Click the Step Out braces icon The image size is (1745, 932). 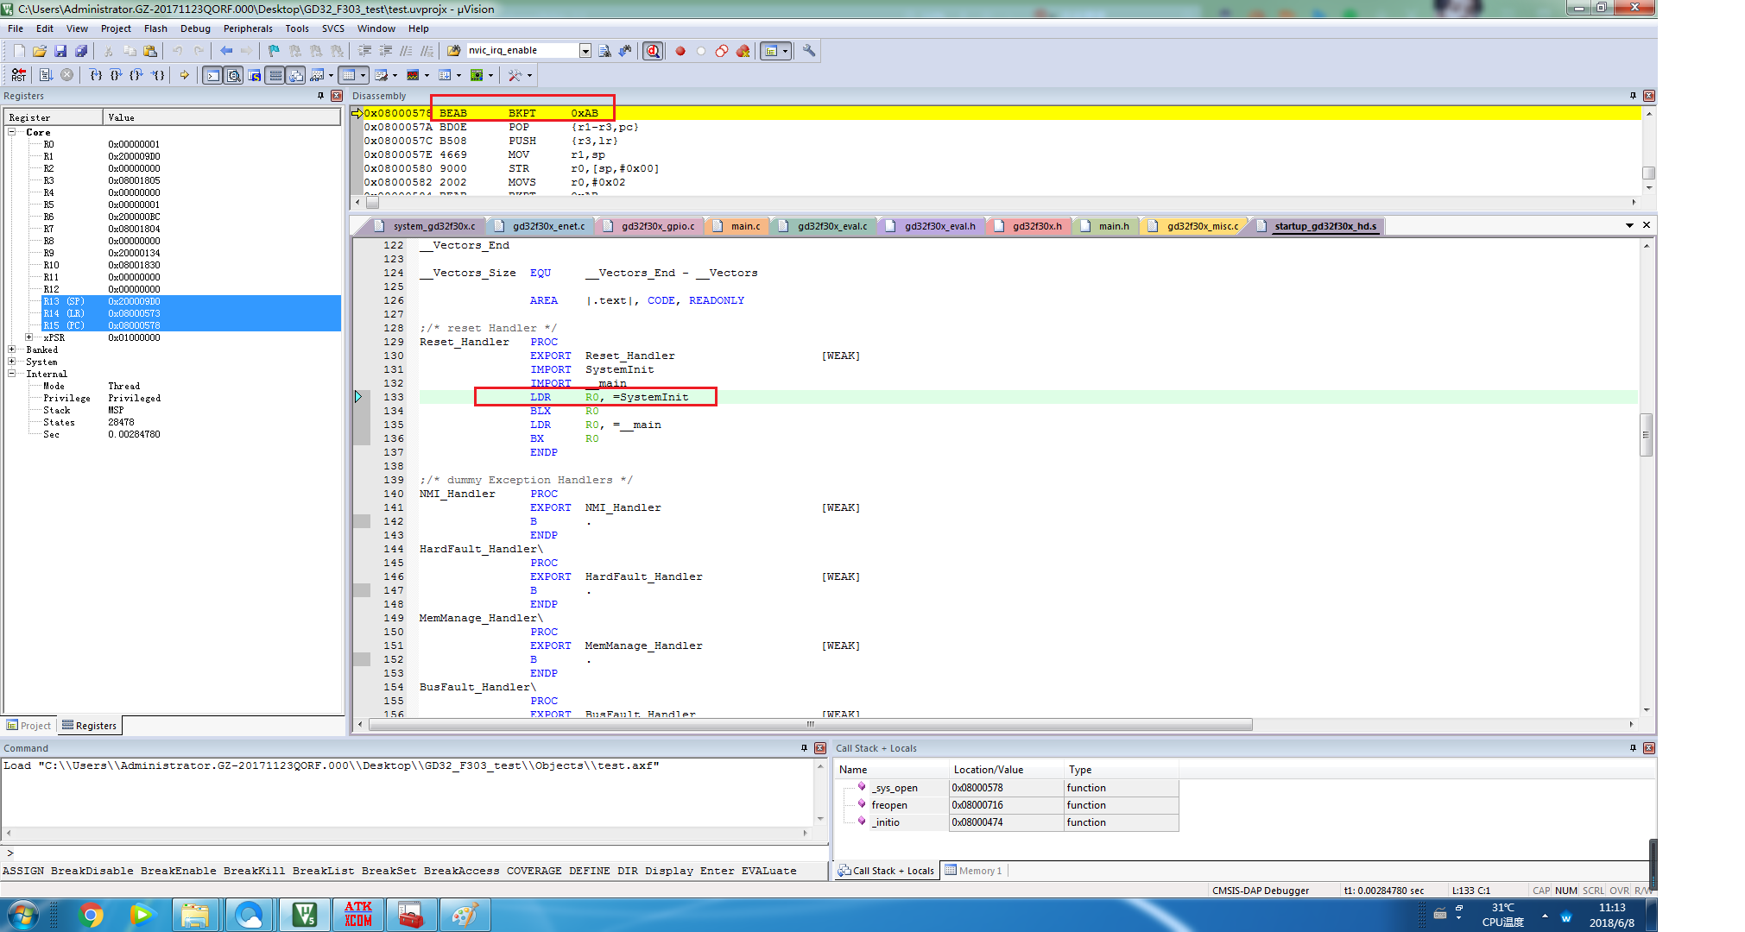pos(136,75)
